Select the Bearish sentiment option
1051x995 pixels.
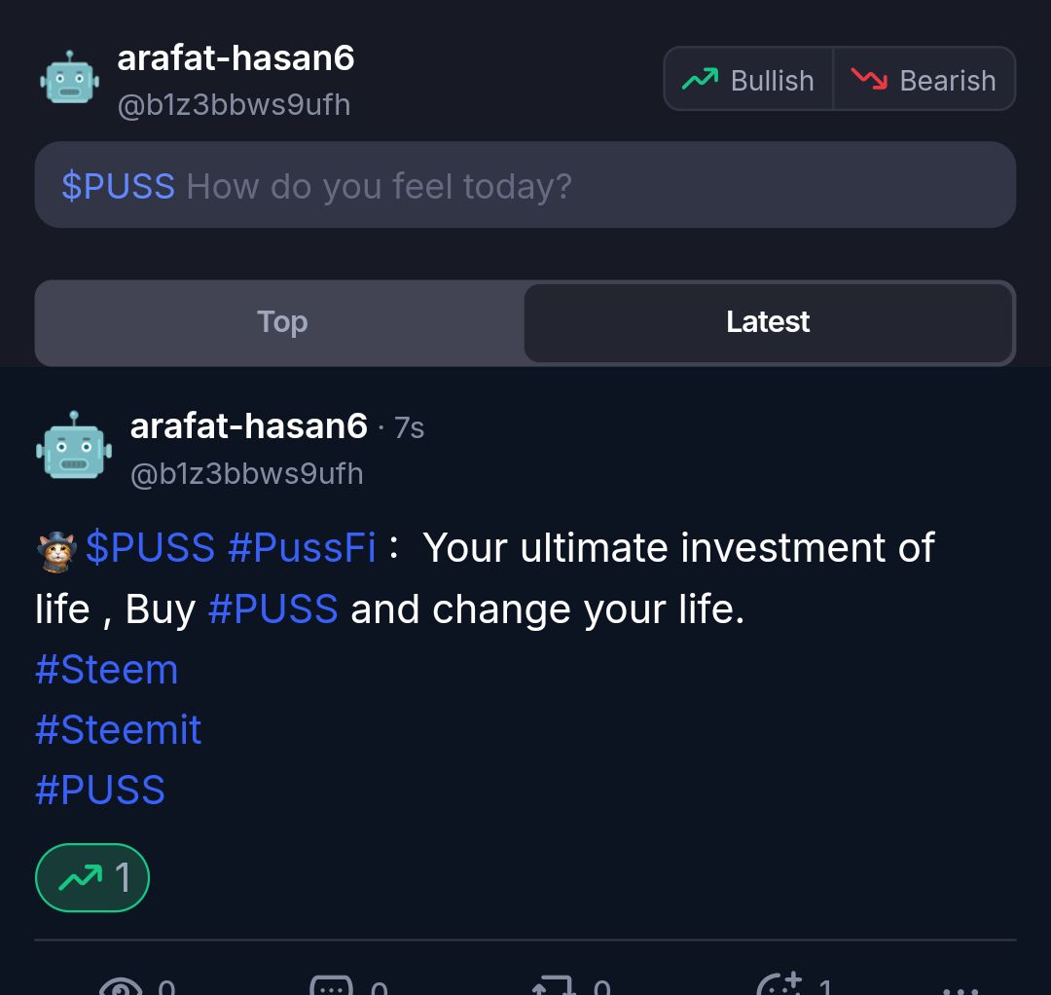point(924,79)
